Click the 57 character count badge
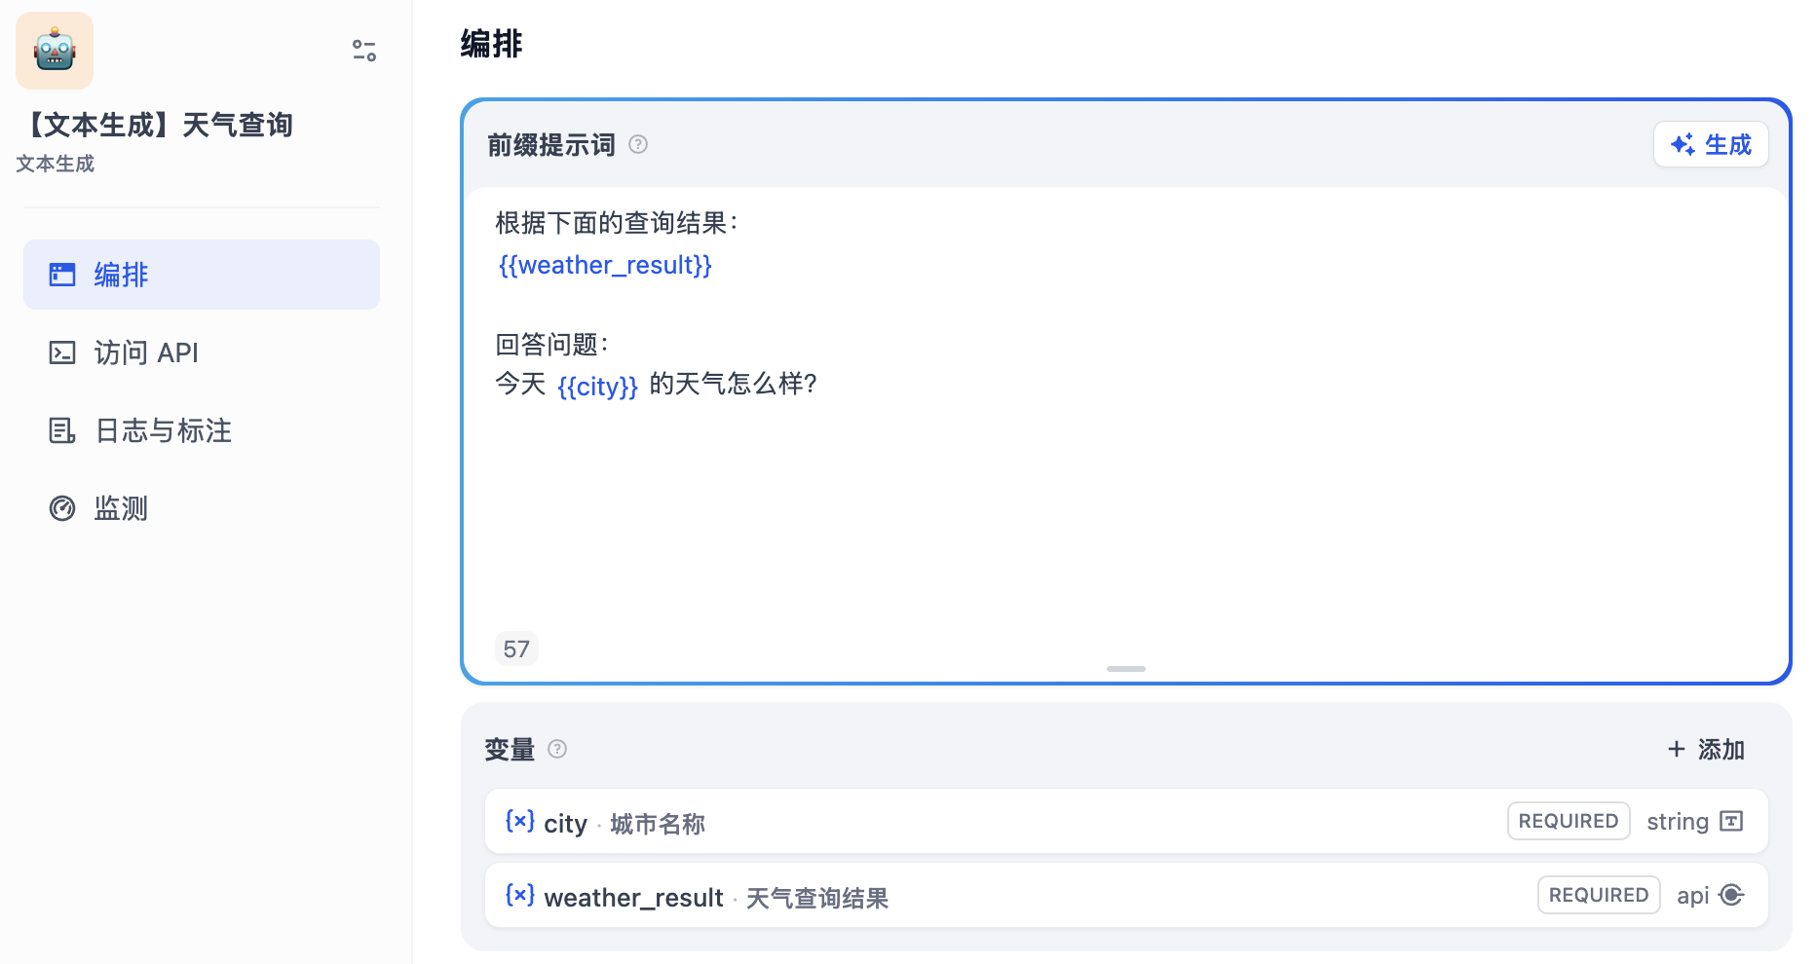 click(x=516, y=649)
